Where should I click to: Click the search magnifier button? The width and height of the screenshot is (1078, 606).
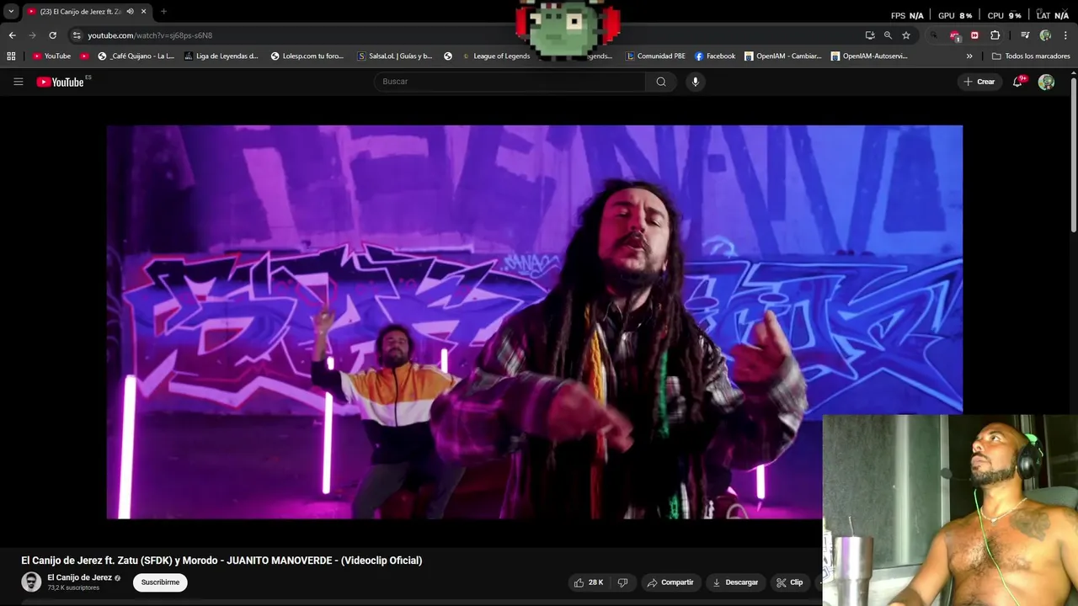661,82
